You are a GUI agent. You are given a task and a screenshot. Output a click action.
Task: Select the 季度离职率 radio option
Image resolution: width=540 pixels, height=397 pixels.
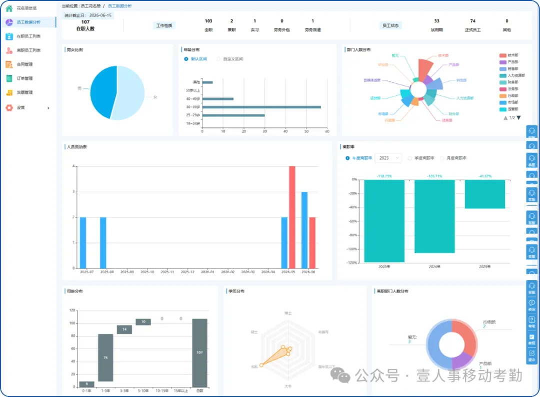pyautogui.click(x=409, y=158)
